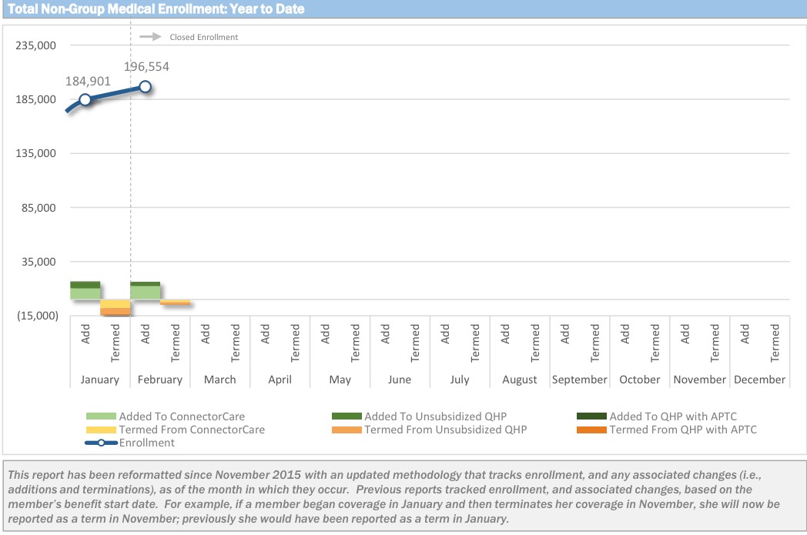This screenshot has height=535, width=807.
Task: Click the February Termed bar
Action: (x=175, y=303)
